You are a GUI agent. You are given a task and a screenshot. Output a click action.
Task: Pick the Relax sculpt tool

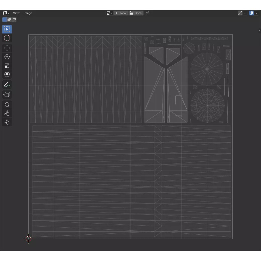pos(7,113)
